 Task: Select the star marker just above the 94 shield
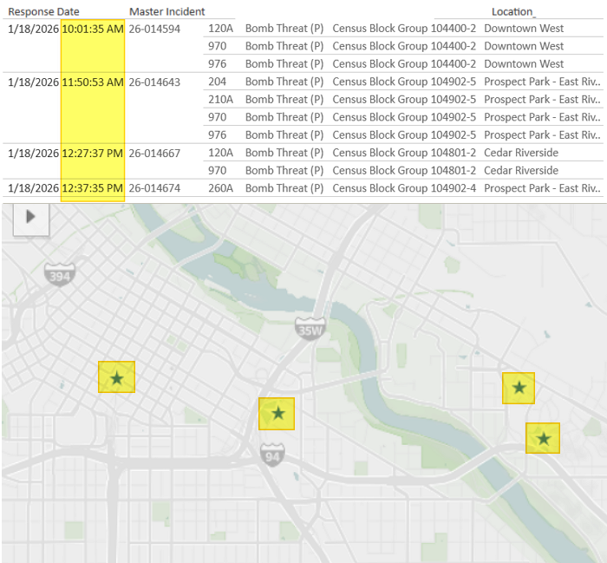coord(277,414)
